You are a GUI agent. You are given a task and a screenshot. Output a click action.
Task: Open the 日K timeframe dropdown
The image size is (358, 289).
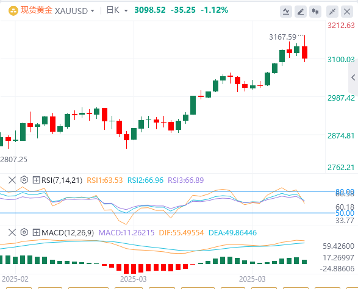pyautogui.click(x=126, y=11)
